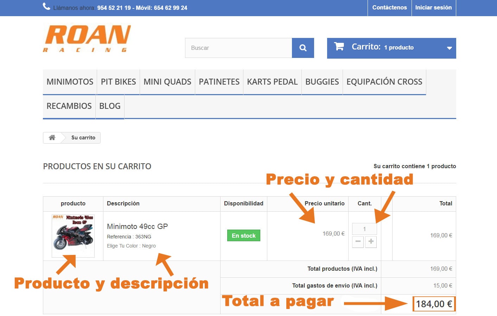The width and height of the screenshot is (497, 316).
Task: Click the shopping cart icon
Action: tap(339, 46)
